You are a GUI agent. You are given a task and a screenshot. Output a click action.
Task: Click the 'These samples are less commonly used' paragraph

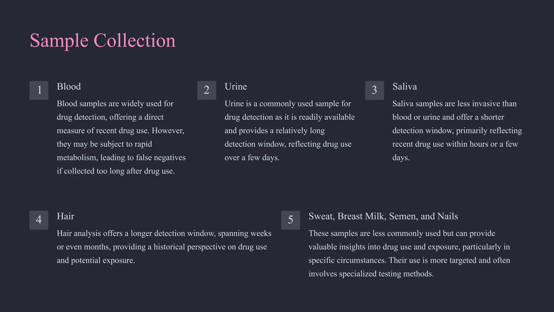click(409, 253)
